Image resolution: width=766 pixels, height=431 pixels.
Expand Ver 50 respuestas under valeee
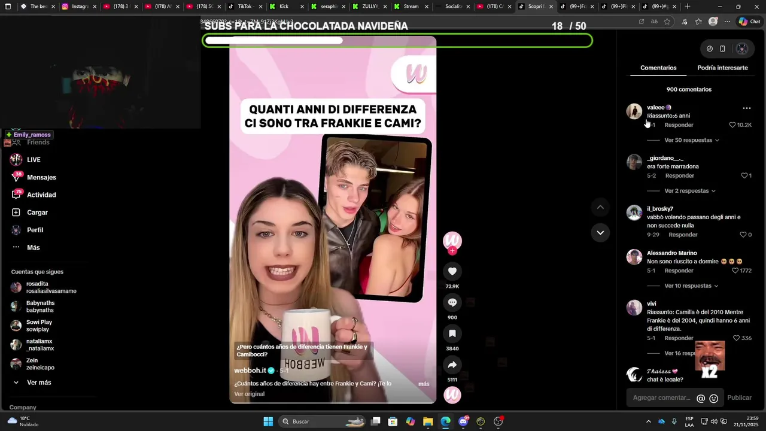pos(692,140)
